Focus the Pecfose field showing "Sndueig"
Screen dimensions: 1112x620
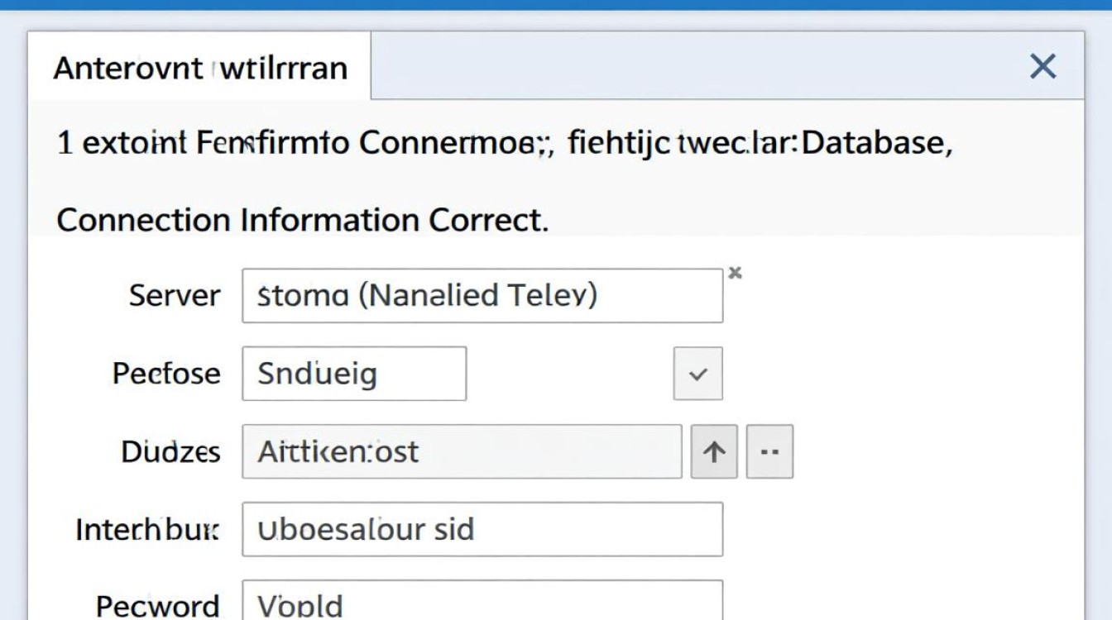[353, 374]
